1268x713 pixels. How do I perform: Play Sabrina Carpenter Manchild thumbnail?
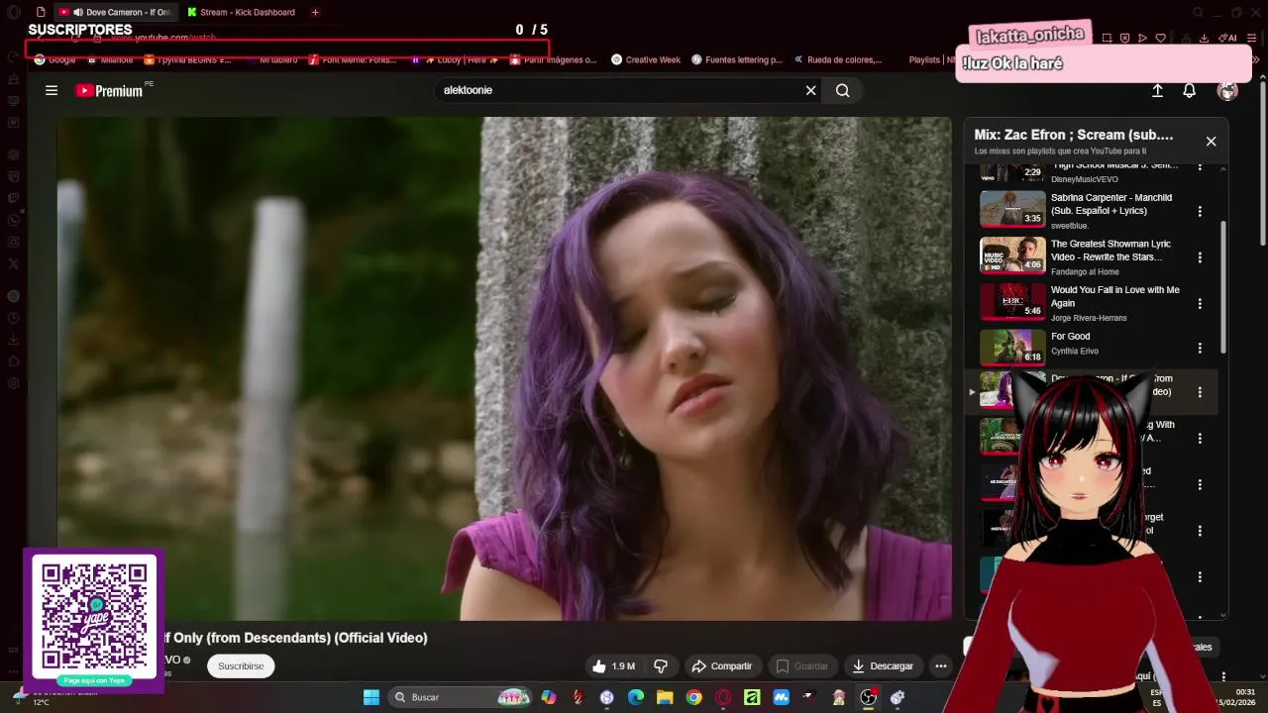pos(1012,209)
